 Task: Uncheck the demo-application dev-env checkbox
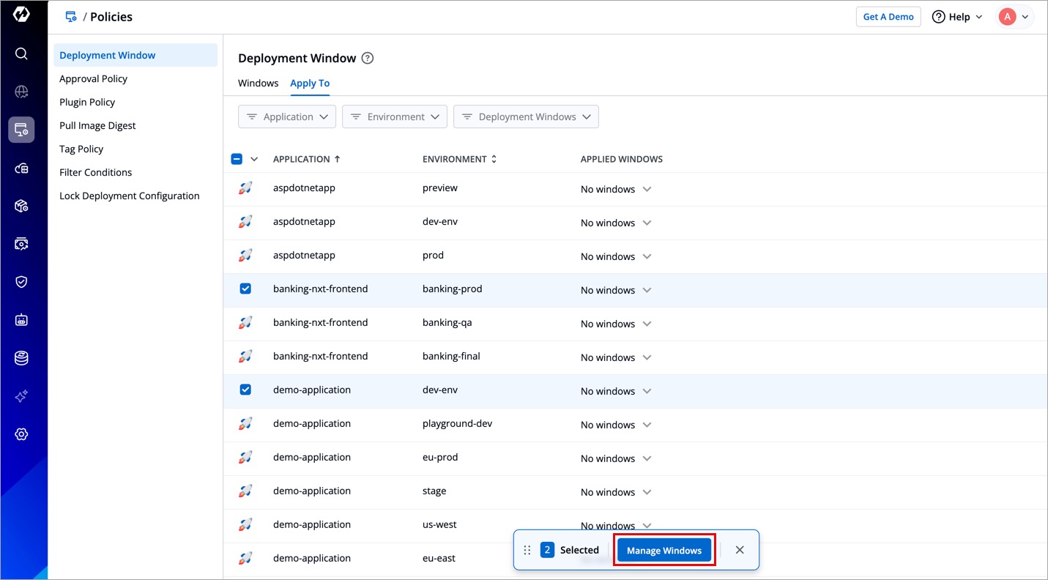[245, 390]
